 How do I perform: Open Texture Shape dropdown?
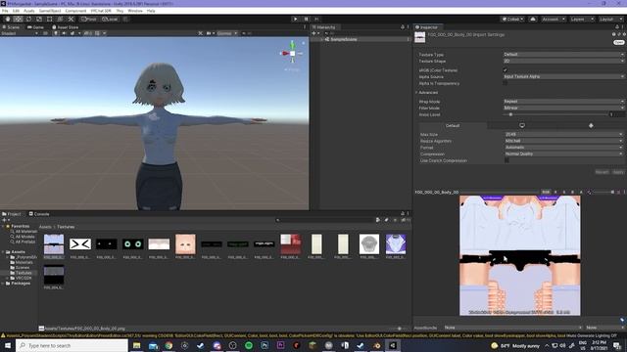click(563, 61)
